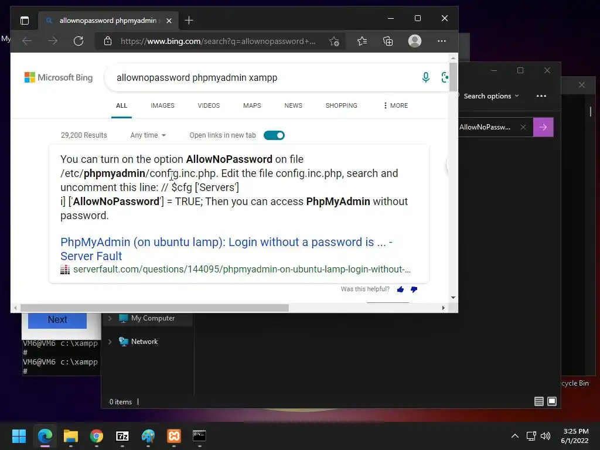Open the File Explorer See more ellipsis menu
The image size is (600, 450).
click(541, 96)
